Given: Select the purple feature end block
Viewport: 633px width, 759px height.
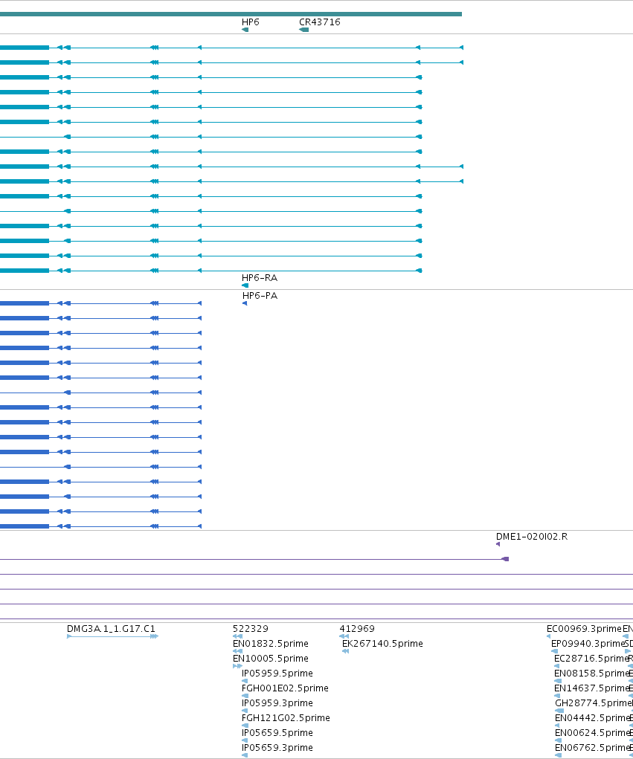Looking at the screenshot, I should 505,559.
